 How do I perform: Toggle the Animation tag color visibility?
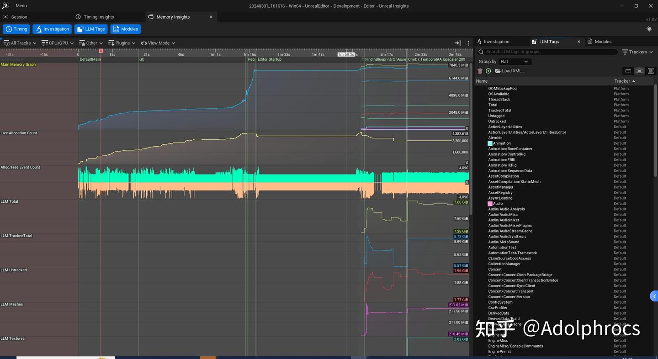pos(490,143)
